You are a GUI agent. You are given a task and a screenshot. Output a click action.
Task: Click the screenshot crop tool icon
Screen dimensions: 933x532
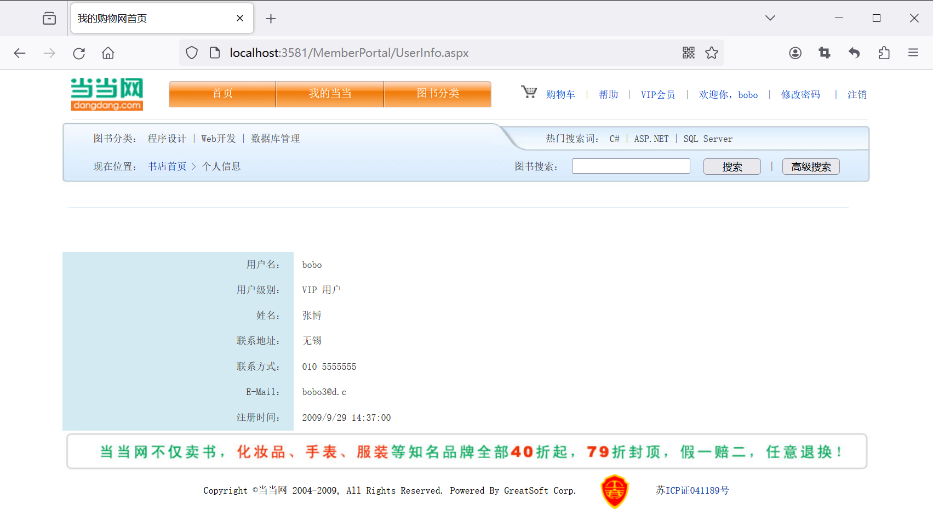tap(825, 53)
